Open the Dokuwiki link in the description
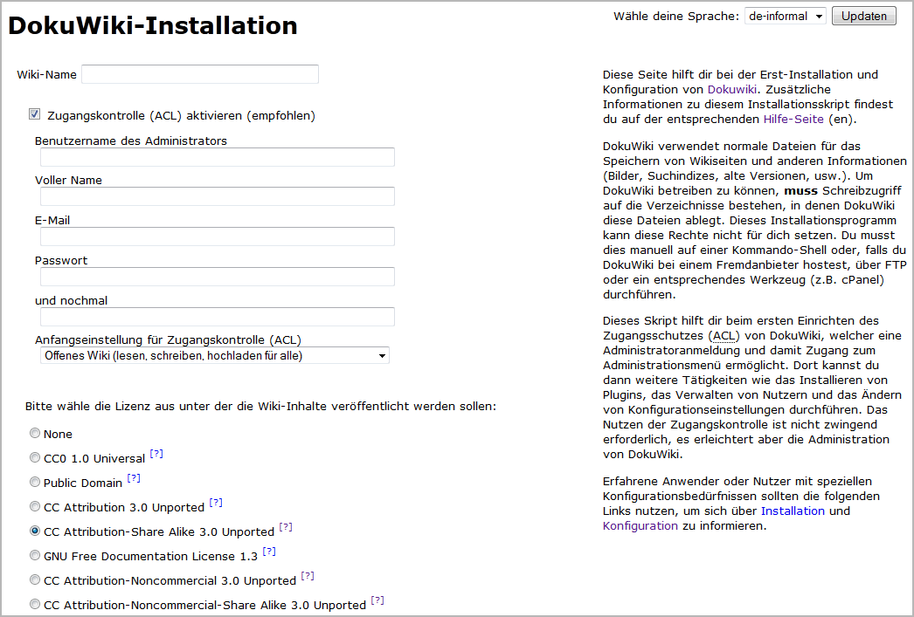This screenshot has height=617, width=914. 731,90
